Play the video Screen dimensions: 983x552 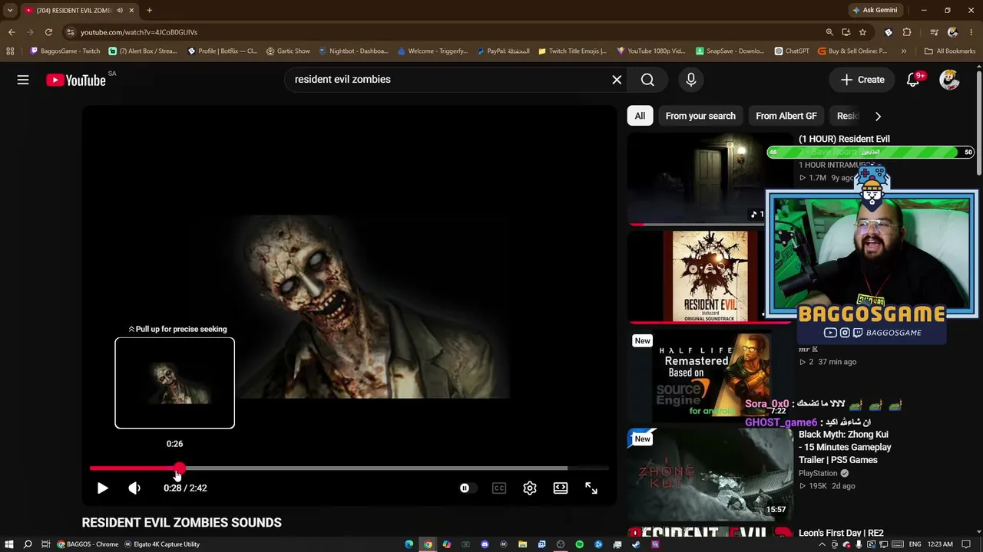click(x=102, y=488)
